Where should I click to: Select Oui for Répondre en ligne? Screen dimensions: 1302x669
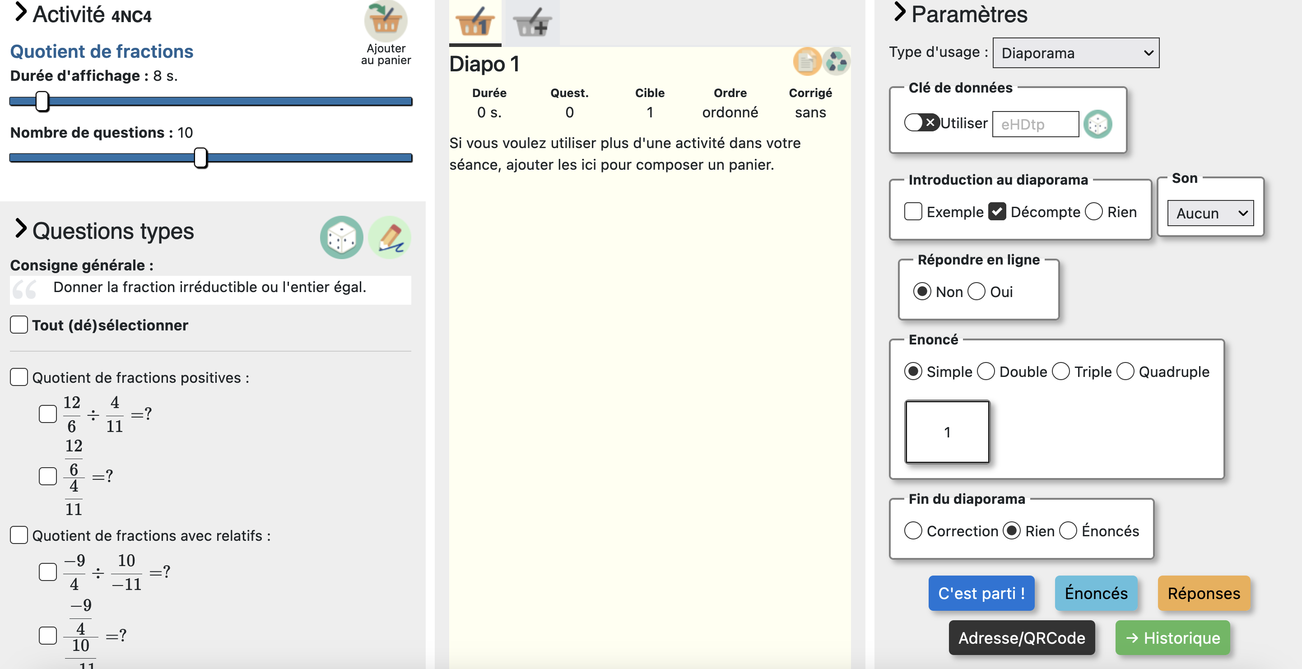[976, 292]
